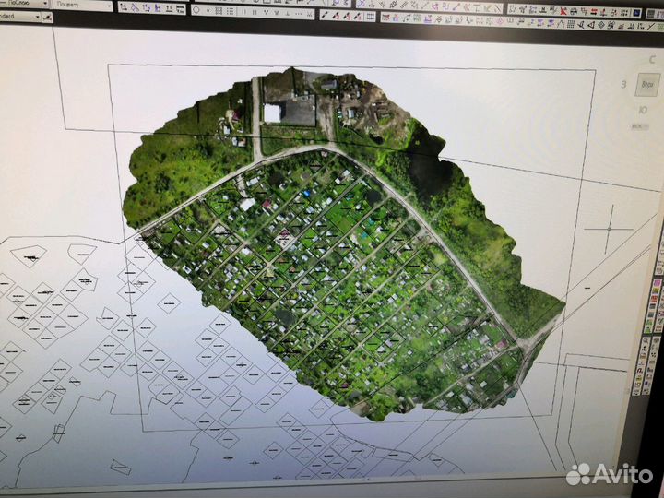This screenshot has width=664, height=498.
Task: Click the grid array icon in lower toolbar
Action: [x=571, y=24]
